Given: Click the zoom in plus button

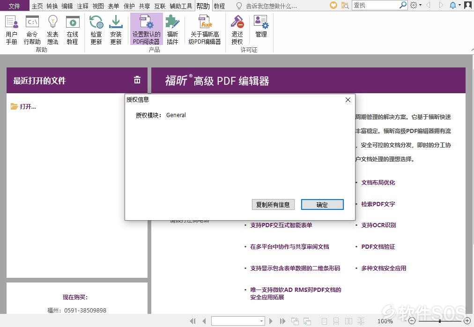Looking at the screenshot, I should pos(467,320).
